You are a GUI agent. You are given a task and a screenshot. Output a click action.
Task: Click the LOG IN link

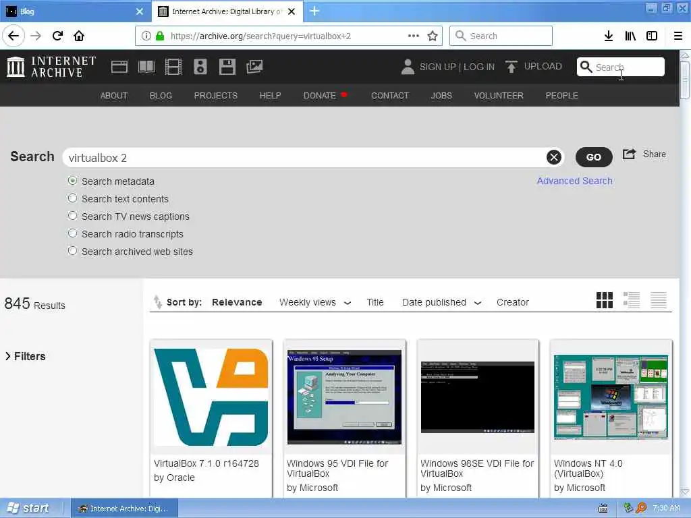coord(479,67)
